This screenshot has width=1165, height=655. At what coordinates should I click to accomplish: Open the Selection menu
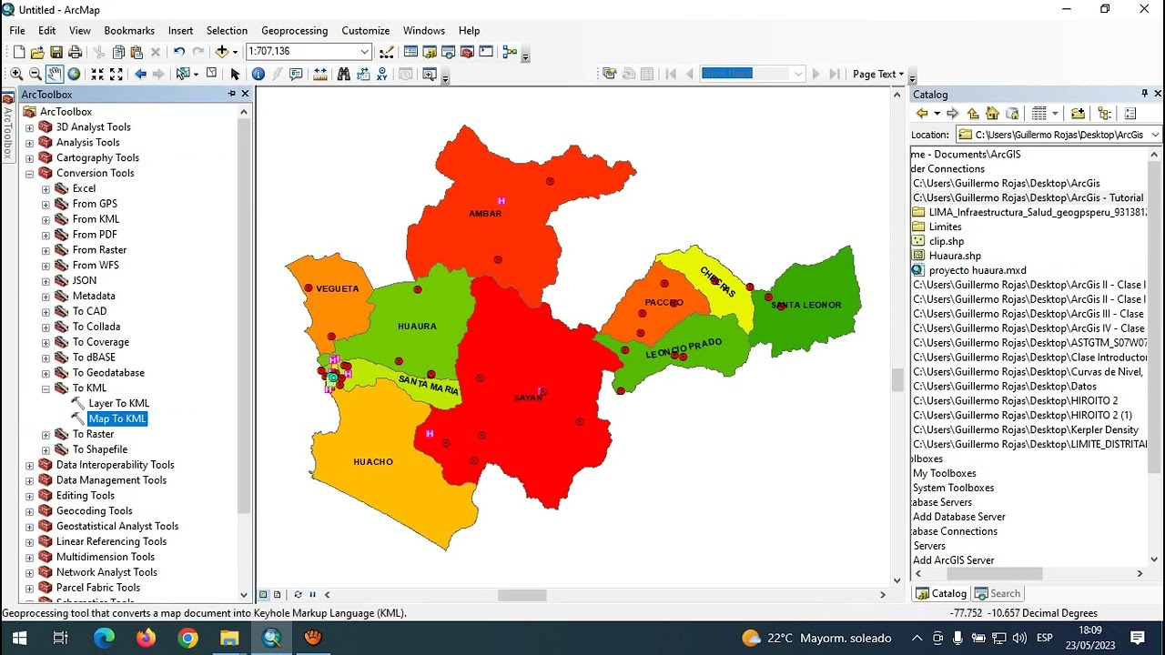pyautogui.click(x=227, y=30)
